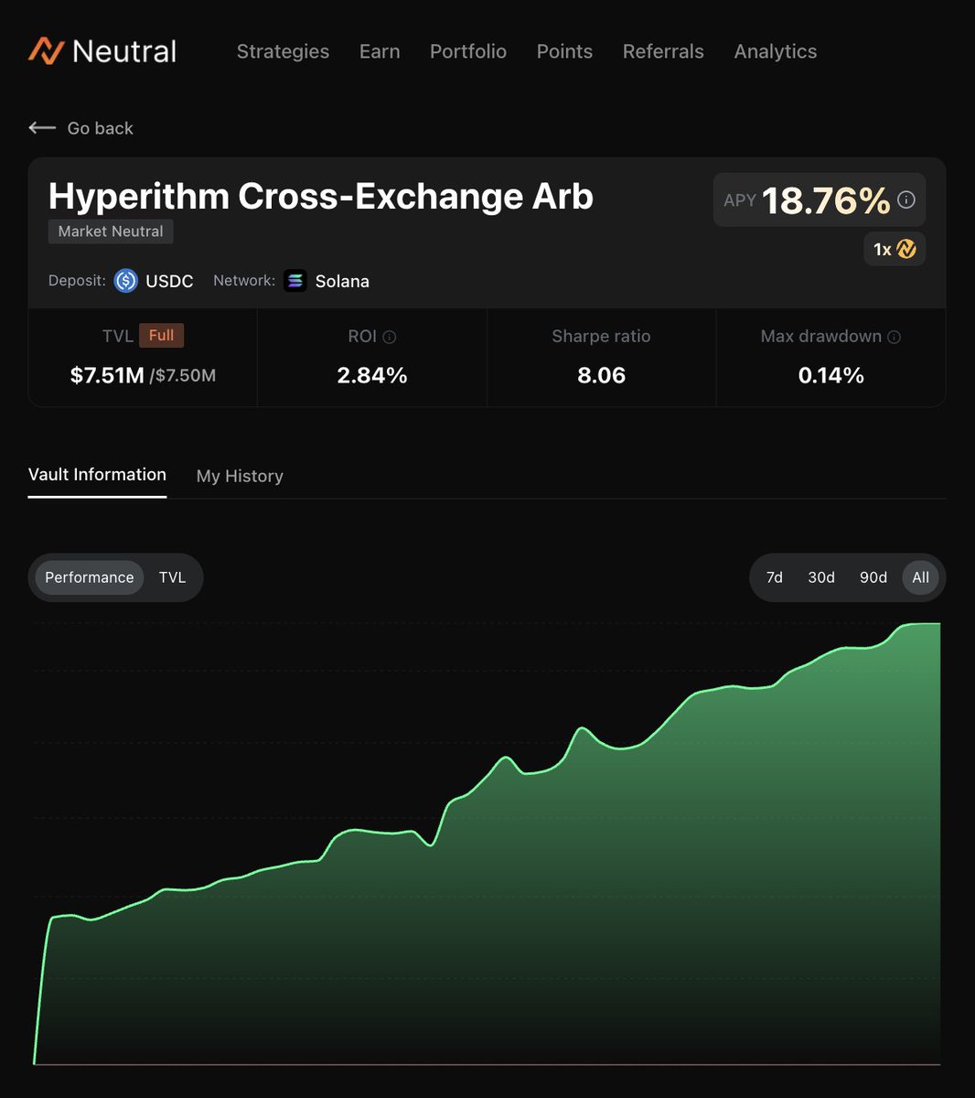Click the Neutral logo icon
The image size is (975, 1098).
pyautogui.click(x=46, y=51)
